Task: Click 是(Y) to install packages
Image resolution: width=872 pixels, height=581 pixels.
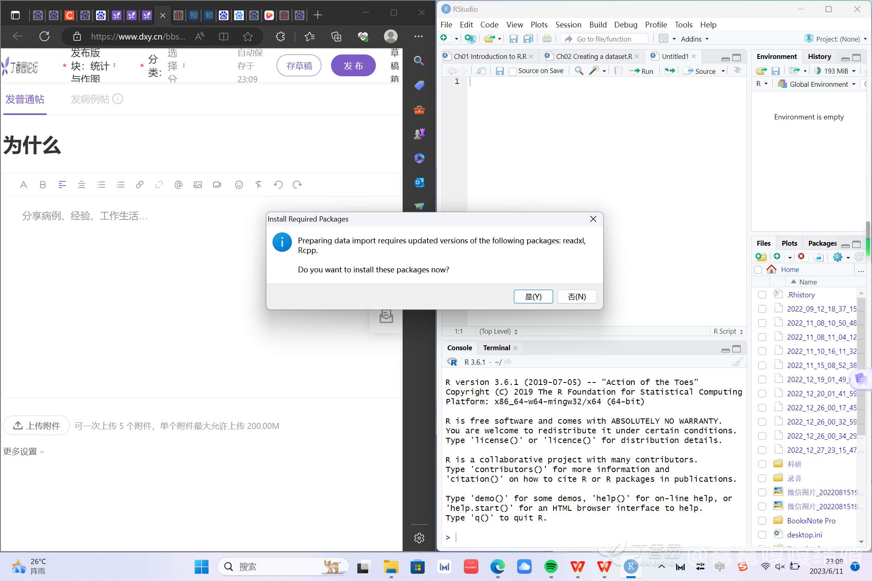Action: point(533,297)
